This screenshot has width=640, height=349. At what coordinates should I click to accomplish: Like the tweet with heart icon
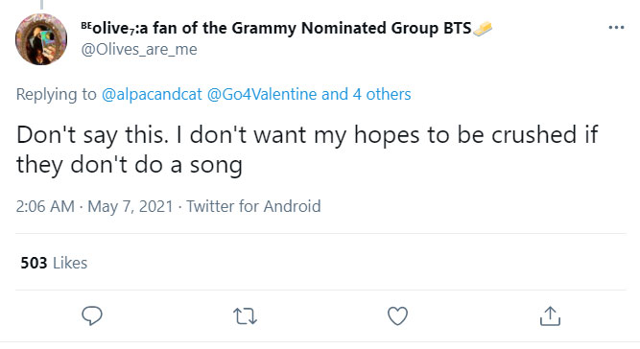click(x=397, y=316)
